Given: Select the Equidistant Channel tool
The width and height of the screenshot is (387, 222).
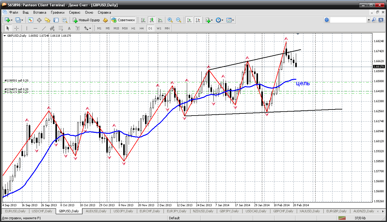Looking at the screenshot, I should click(52, 28).
